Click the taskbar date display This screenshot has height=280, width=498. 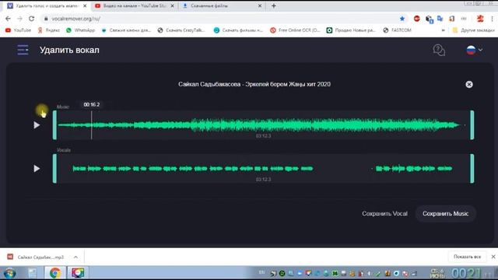(x=437, y=273)
